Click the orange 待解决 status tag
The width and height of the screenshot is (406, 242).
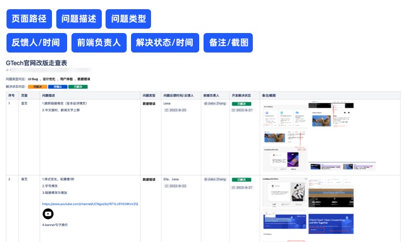(37, 87)
